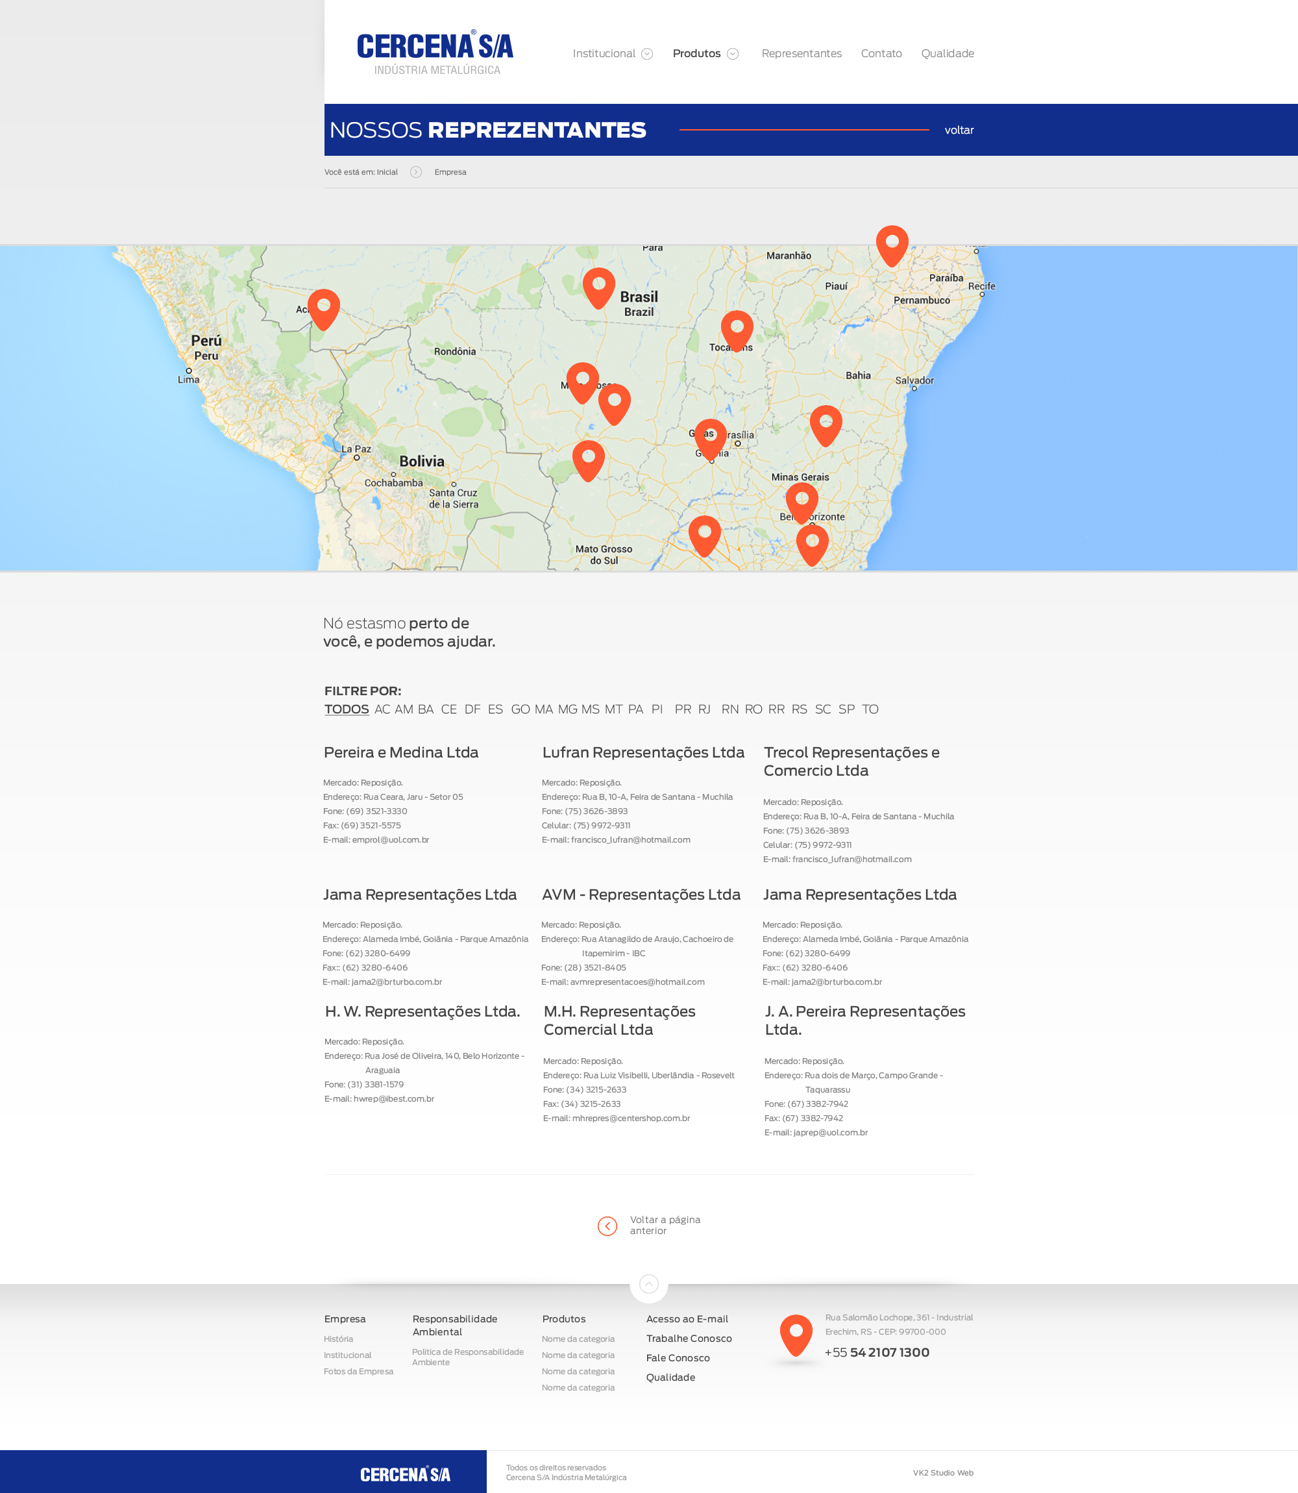The height and width of the screenshot is (1493, 1298).
Task: Filter representatives by RJ
Action: coord(705,709)
